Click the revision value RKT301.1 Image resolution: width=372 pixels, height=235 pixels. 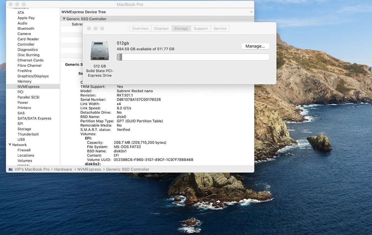(x=125, y=95)
